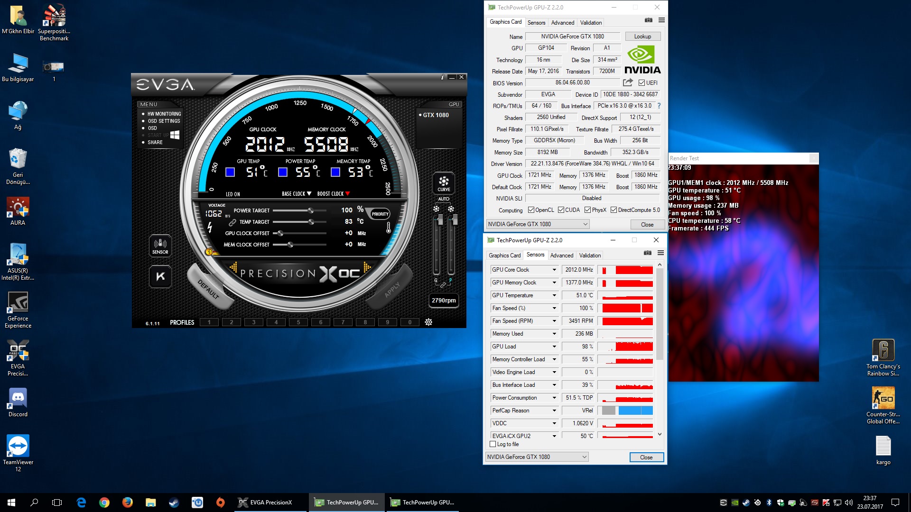Click the PRIORITY toggle next to power target
This screenshot has height=512, width=911.
(380, 214)
